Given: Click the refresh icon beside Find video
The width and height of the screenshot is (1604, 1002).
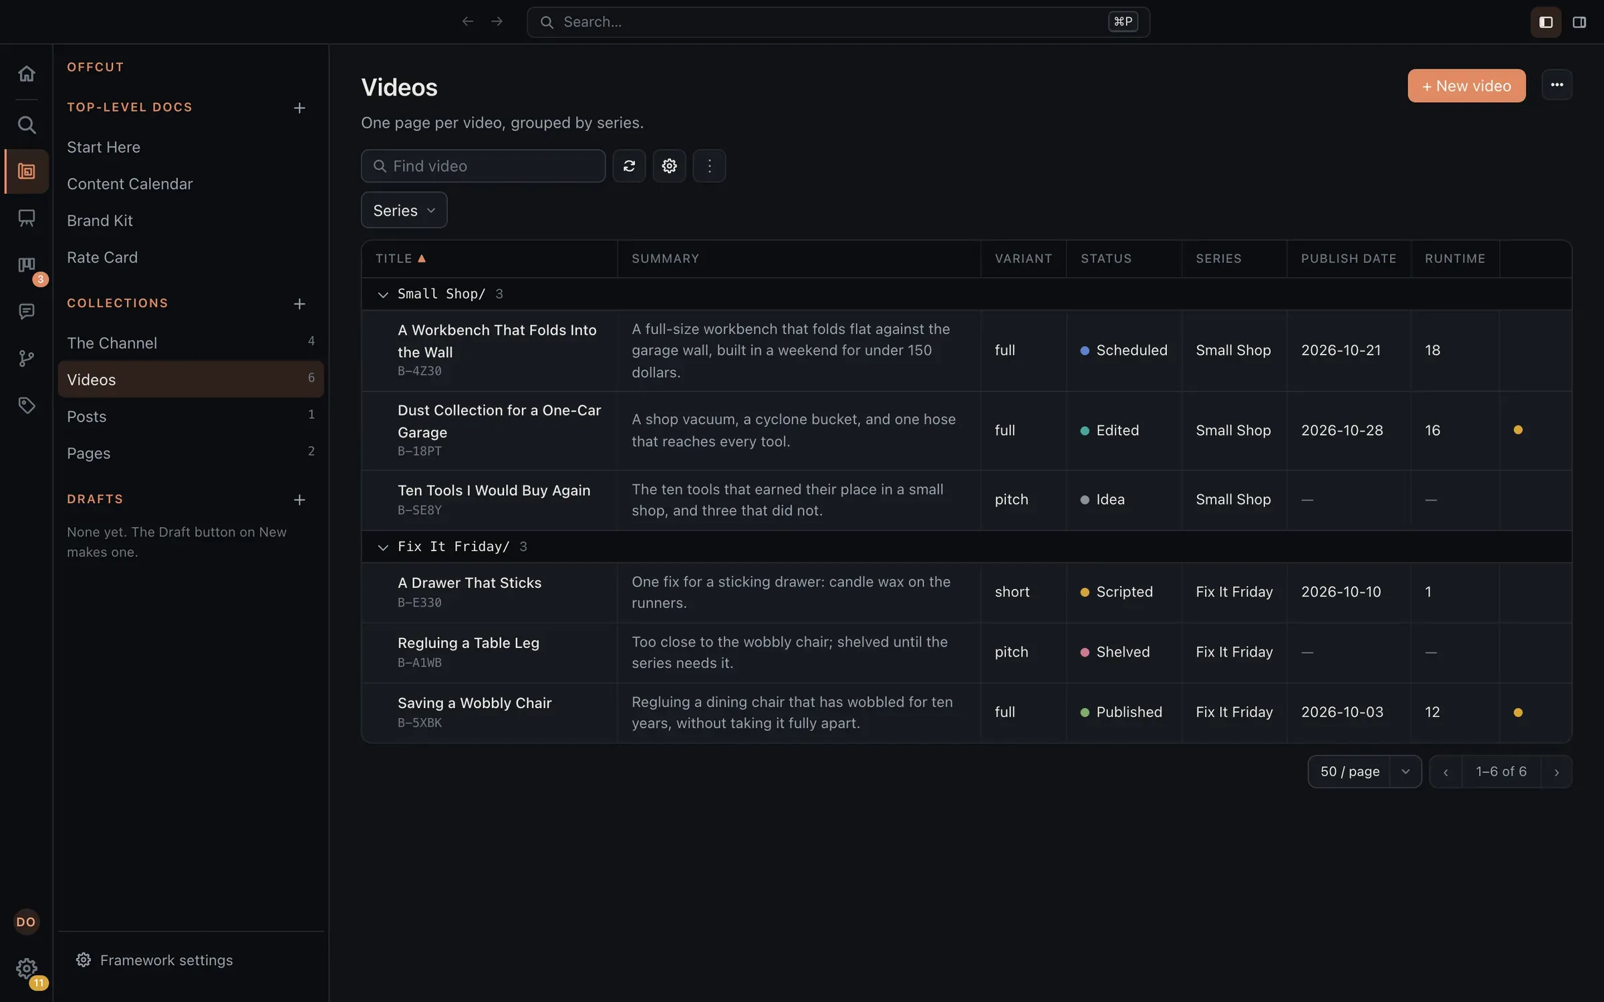Looking at the screenshot, I should (629, 166).
